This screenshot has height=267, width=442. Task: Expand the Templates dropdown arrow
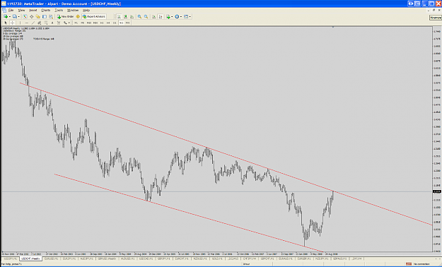click(x=190, y=17)
